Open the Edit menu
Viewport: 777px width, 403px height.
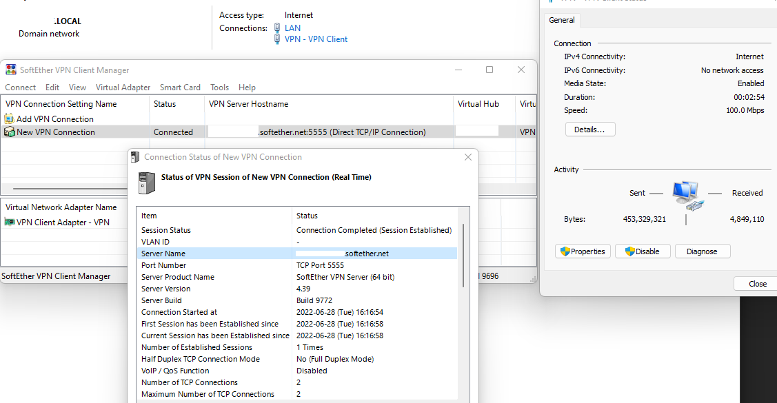pos(52,87)
